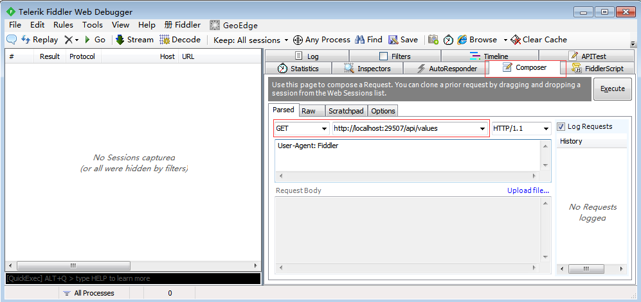Select the Parsed sub-tab
The image size is (641, 302).
click(284, 110)
